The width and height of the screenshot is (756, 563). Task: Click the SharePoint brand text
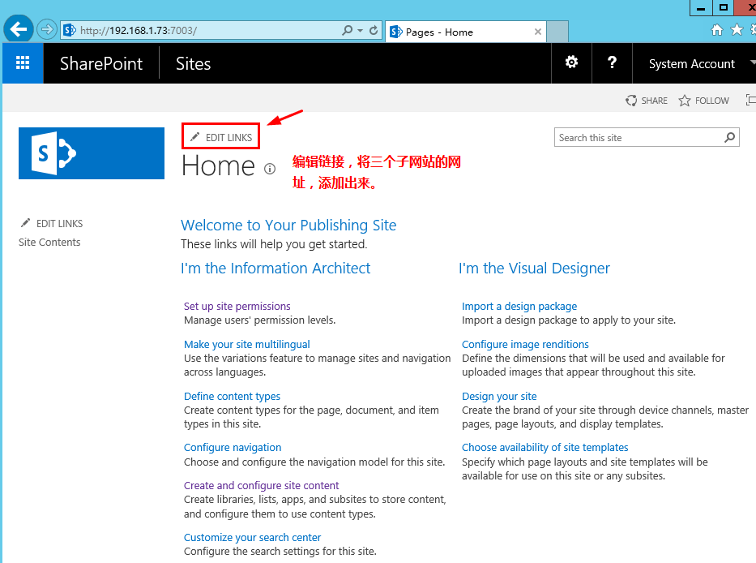[x=101, y=64]
